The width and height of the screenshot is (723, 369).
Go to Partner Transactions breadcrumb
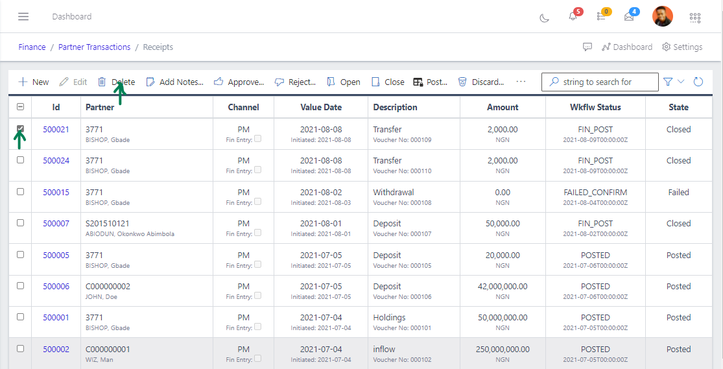click(x=94, y=47)
